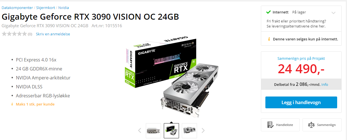Image resolution: width=347 pixels, height=140 pixels.
Task: Select the third thumbnail of card fans
Action: click(189, 131)
